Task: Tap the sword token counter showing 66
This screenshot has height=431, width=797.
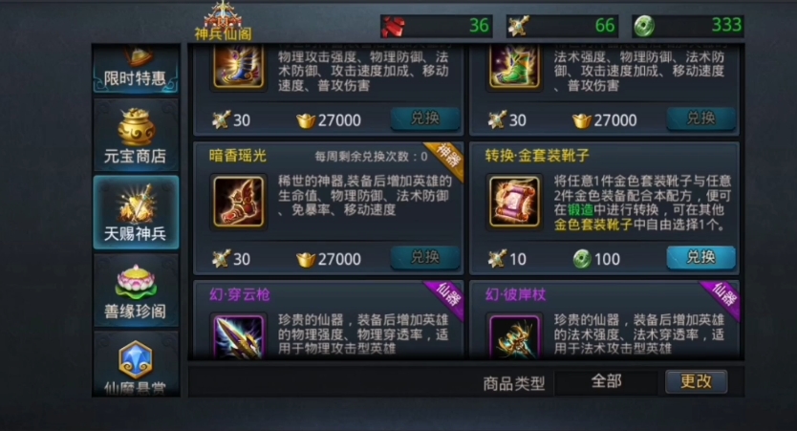Action: click(x=562, y=26)
